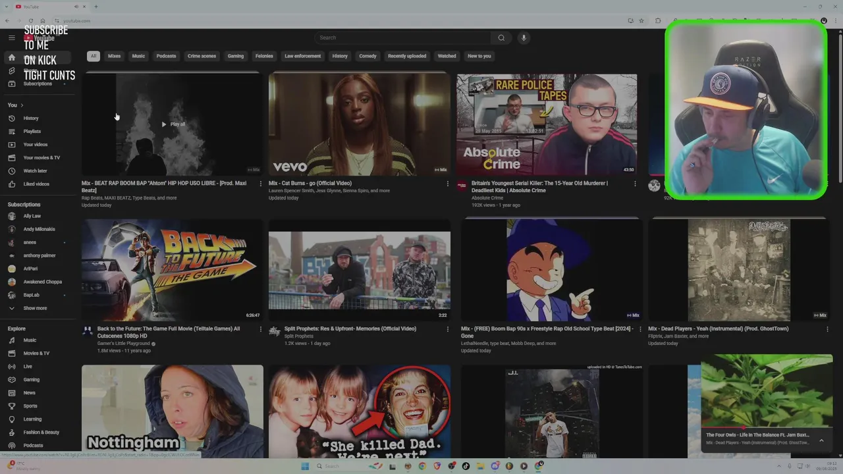Open anthony palmer channel
This screenshot has height=474, width=843.
39,255
